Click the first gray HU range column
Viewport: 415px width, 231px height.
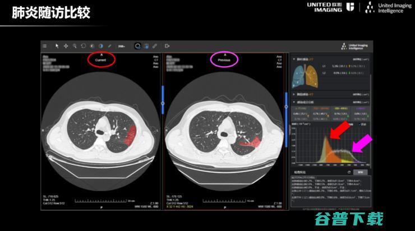[301, 114]
